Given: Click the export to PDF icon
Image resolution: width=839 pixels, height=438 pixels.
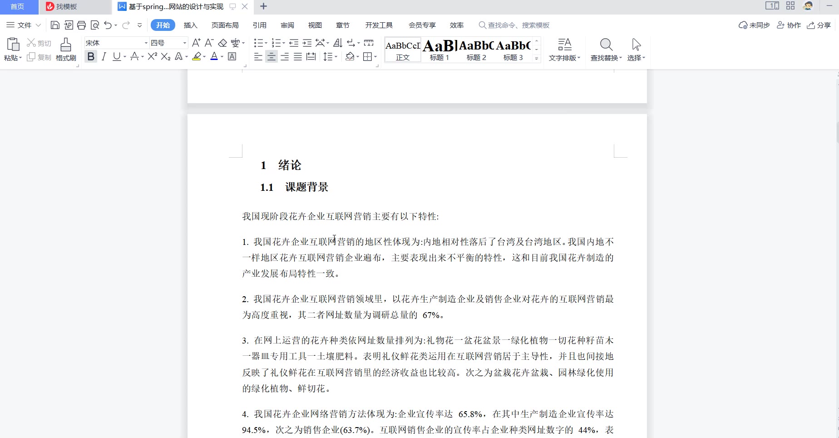Looking at the screenshot, I should (69, 25).
